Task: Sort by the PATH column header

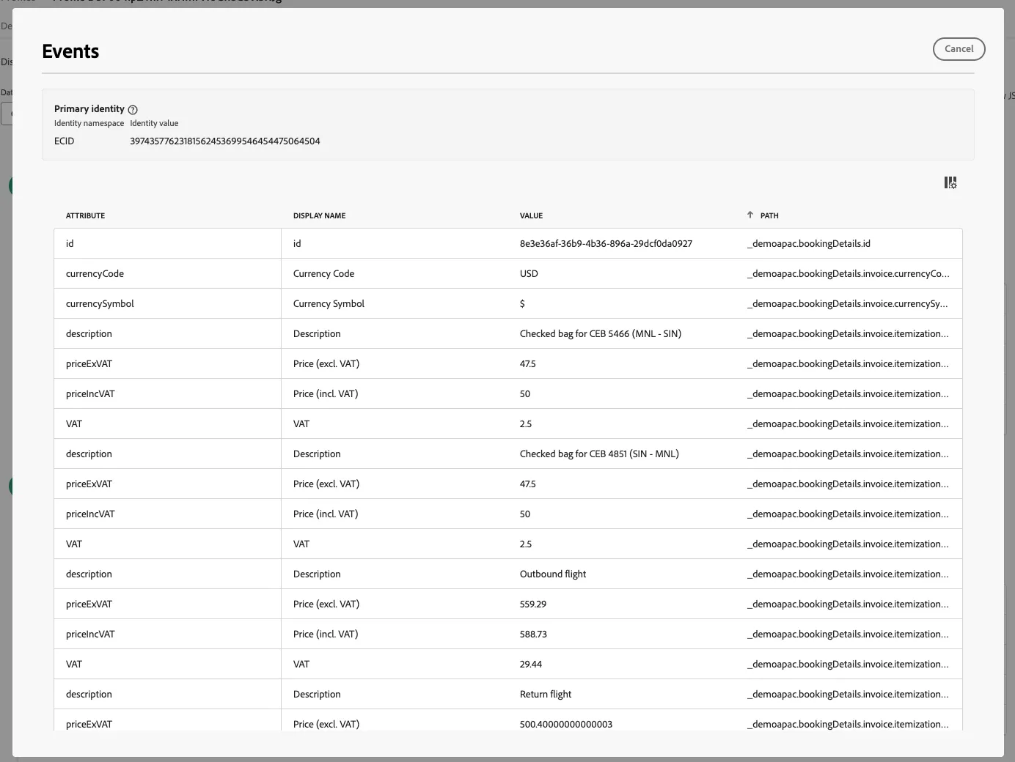Action: click(769, 216)
